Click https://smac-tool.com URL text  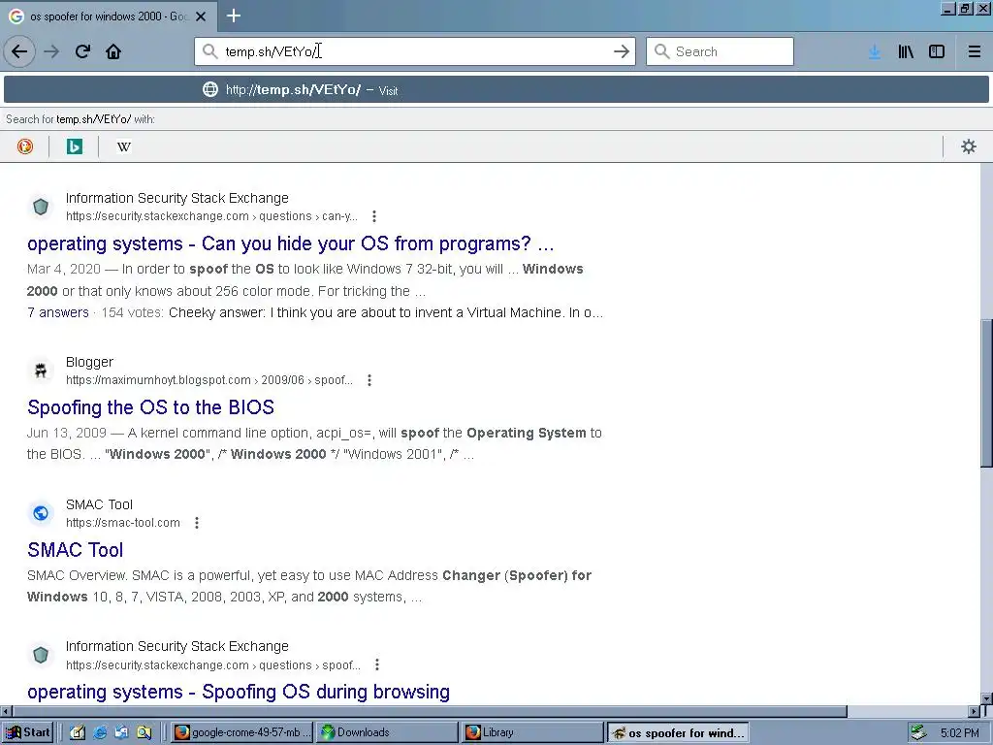(123, 523)
